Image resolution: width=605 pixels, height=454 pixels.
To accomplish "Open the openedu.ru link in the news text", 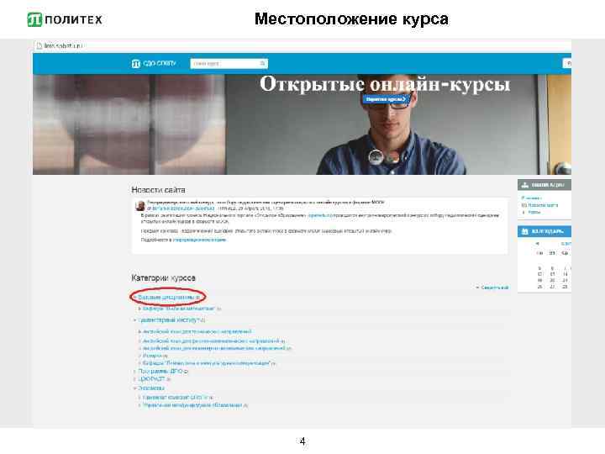I will [319, 215].
